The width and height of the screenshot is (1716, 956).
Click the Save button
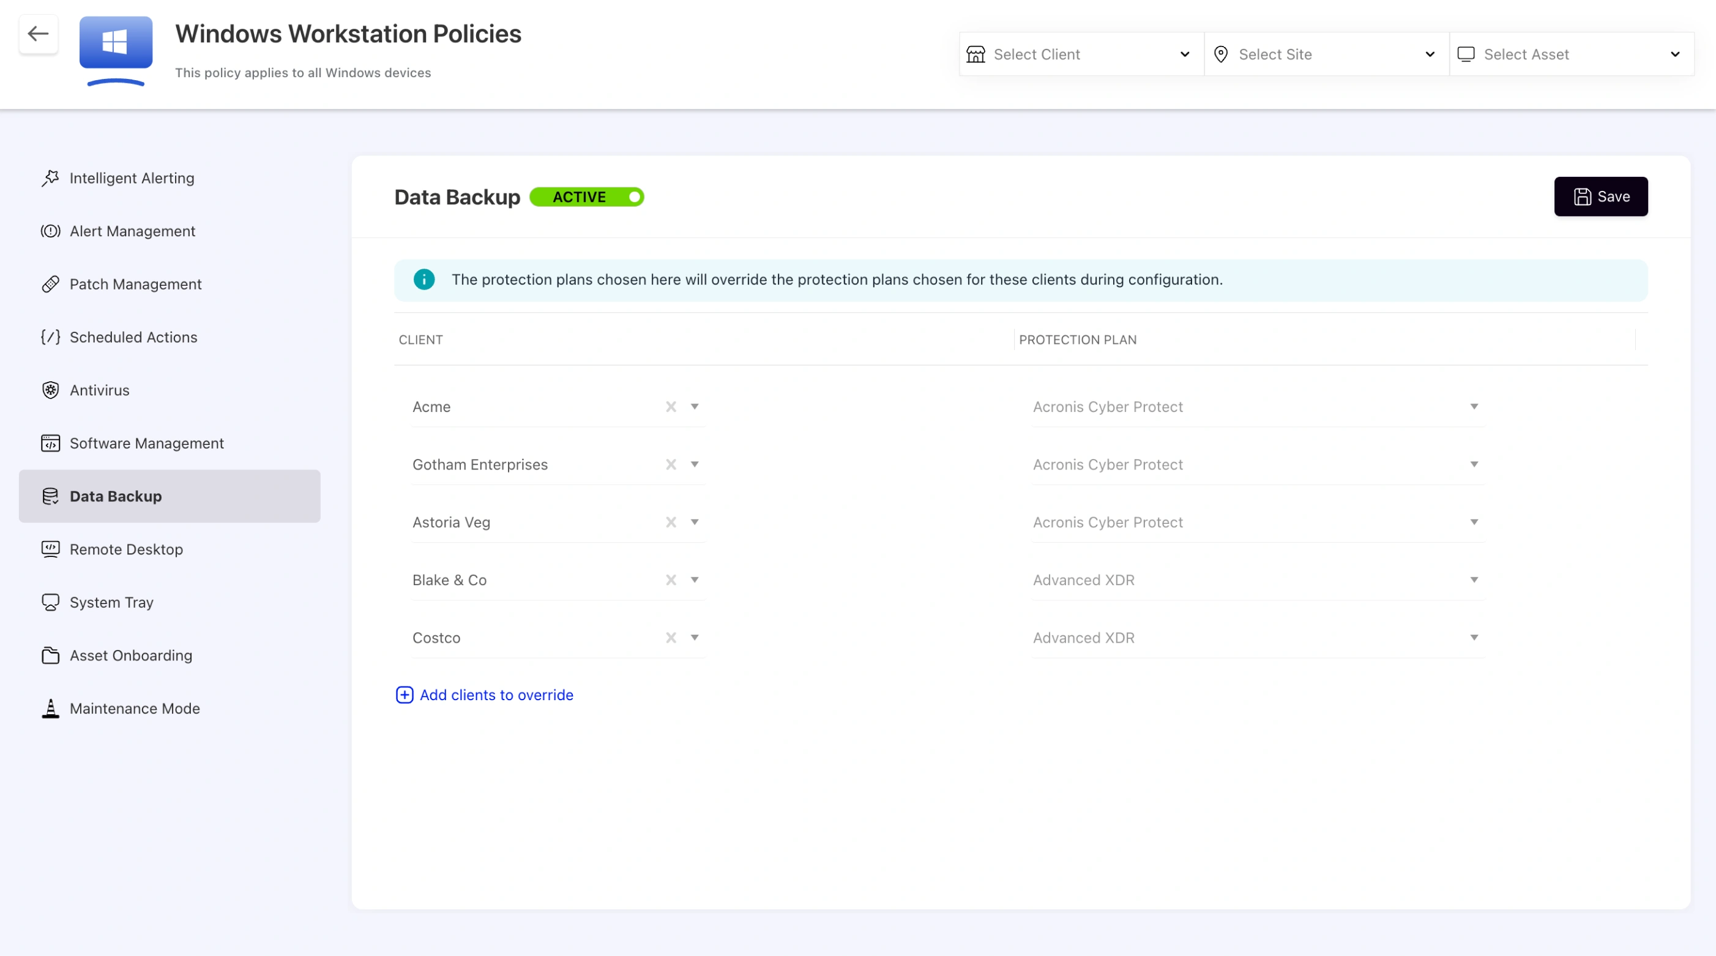1601,196
